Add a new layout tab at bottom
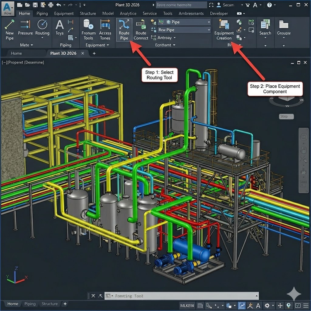Viewport: 311px width, 311px height. pyautogui.click(x=65, y=304)
